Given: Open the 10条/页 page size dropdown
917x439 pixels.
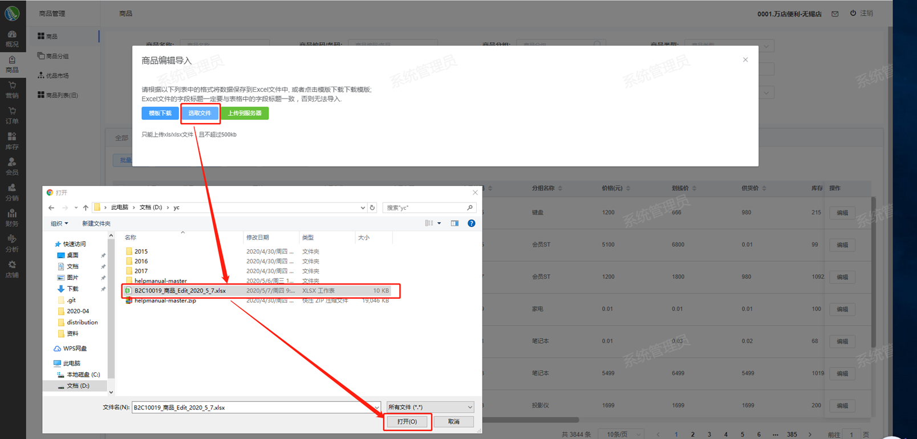Looking at the screenshot, I should click(x=621, y=434).
